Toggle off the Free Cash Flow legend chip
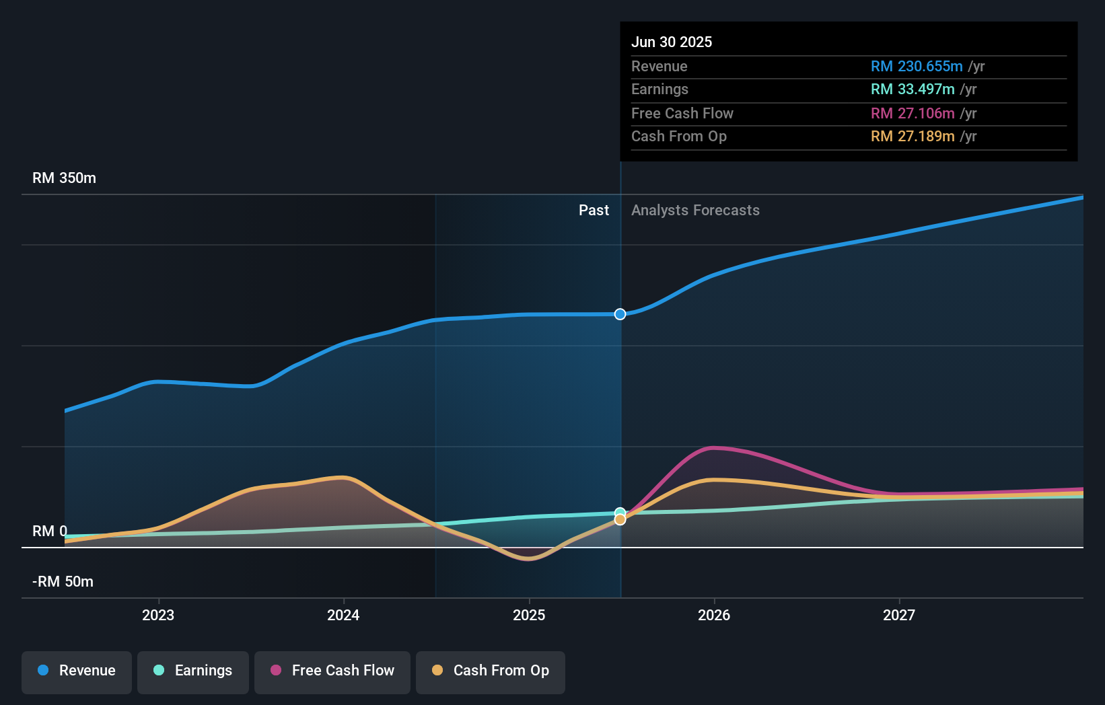The height and width of the screenshot is (705, 1105). tap(332, 671)
